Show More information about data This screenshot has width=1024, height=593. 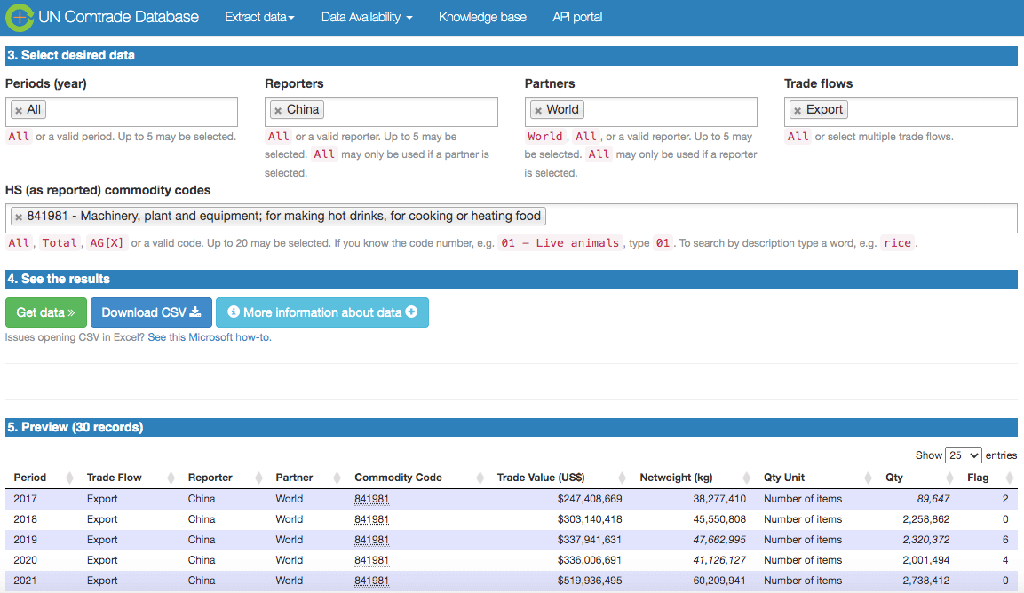pyautogui.click(x=321, y=312)
